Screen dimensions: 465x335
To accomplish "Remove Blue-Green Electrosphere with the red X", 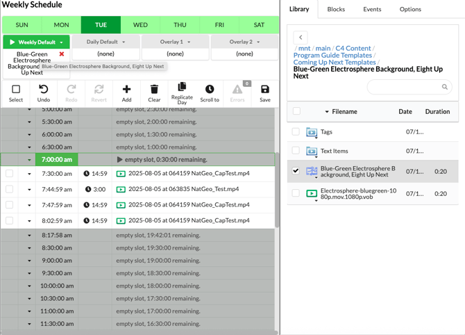I will [x=62, y=54].
